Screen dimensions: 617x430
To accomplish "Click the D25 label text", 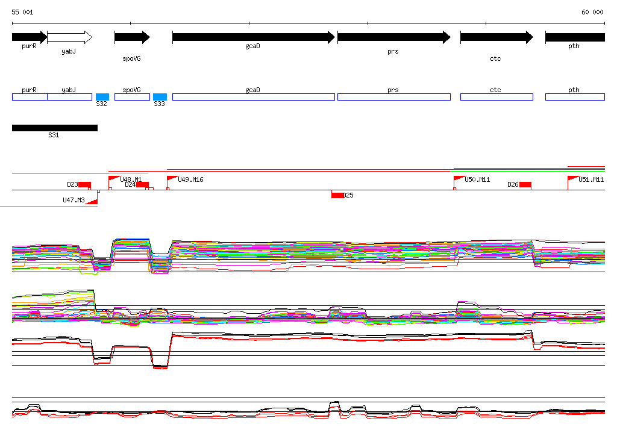I will (x=348, y=195).
